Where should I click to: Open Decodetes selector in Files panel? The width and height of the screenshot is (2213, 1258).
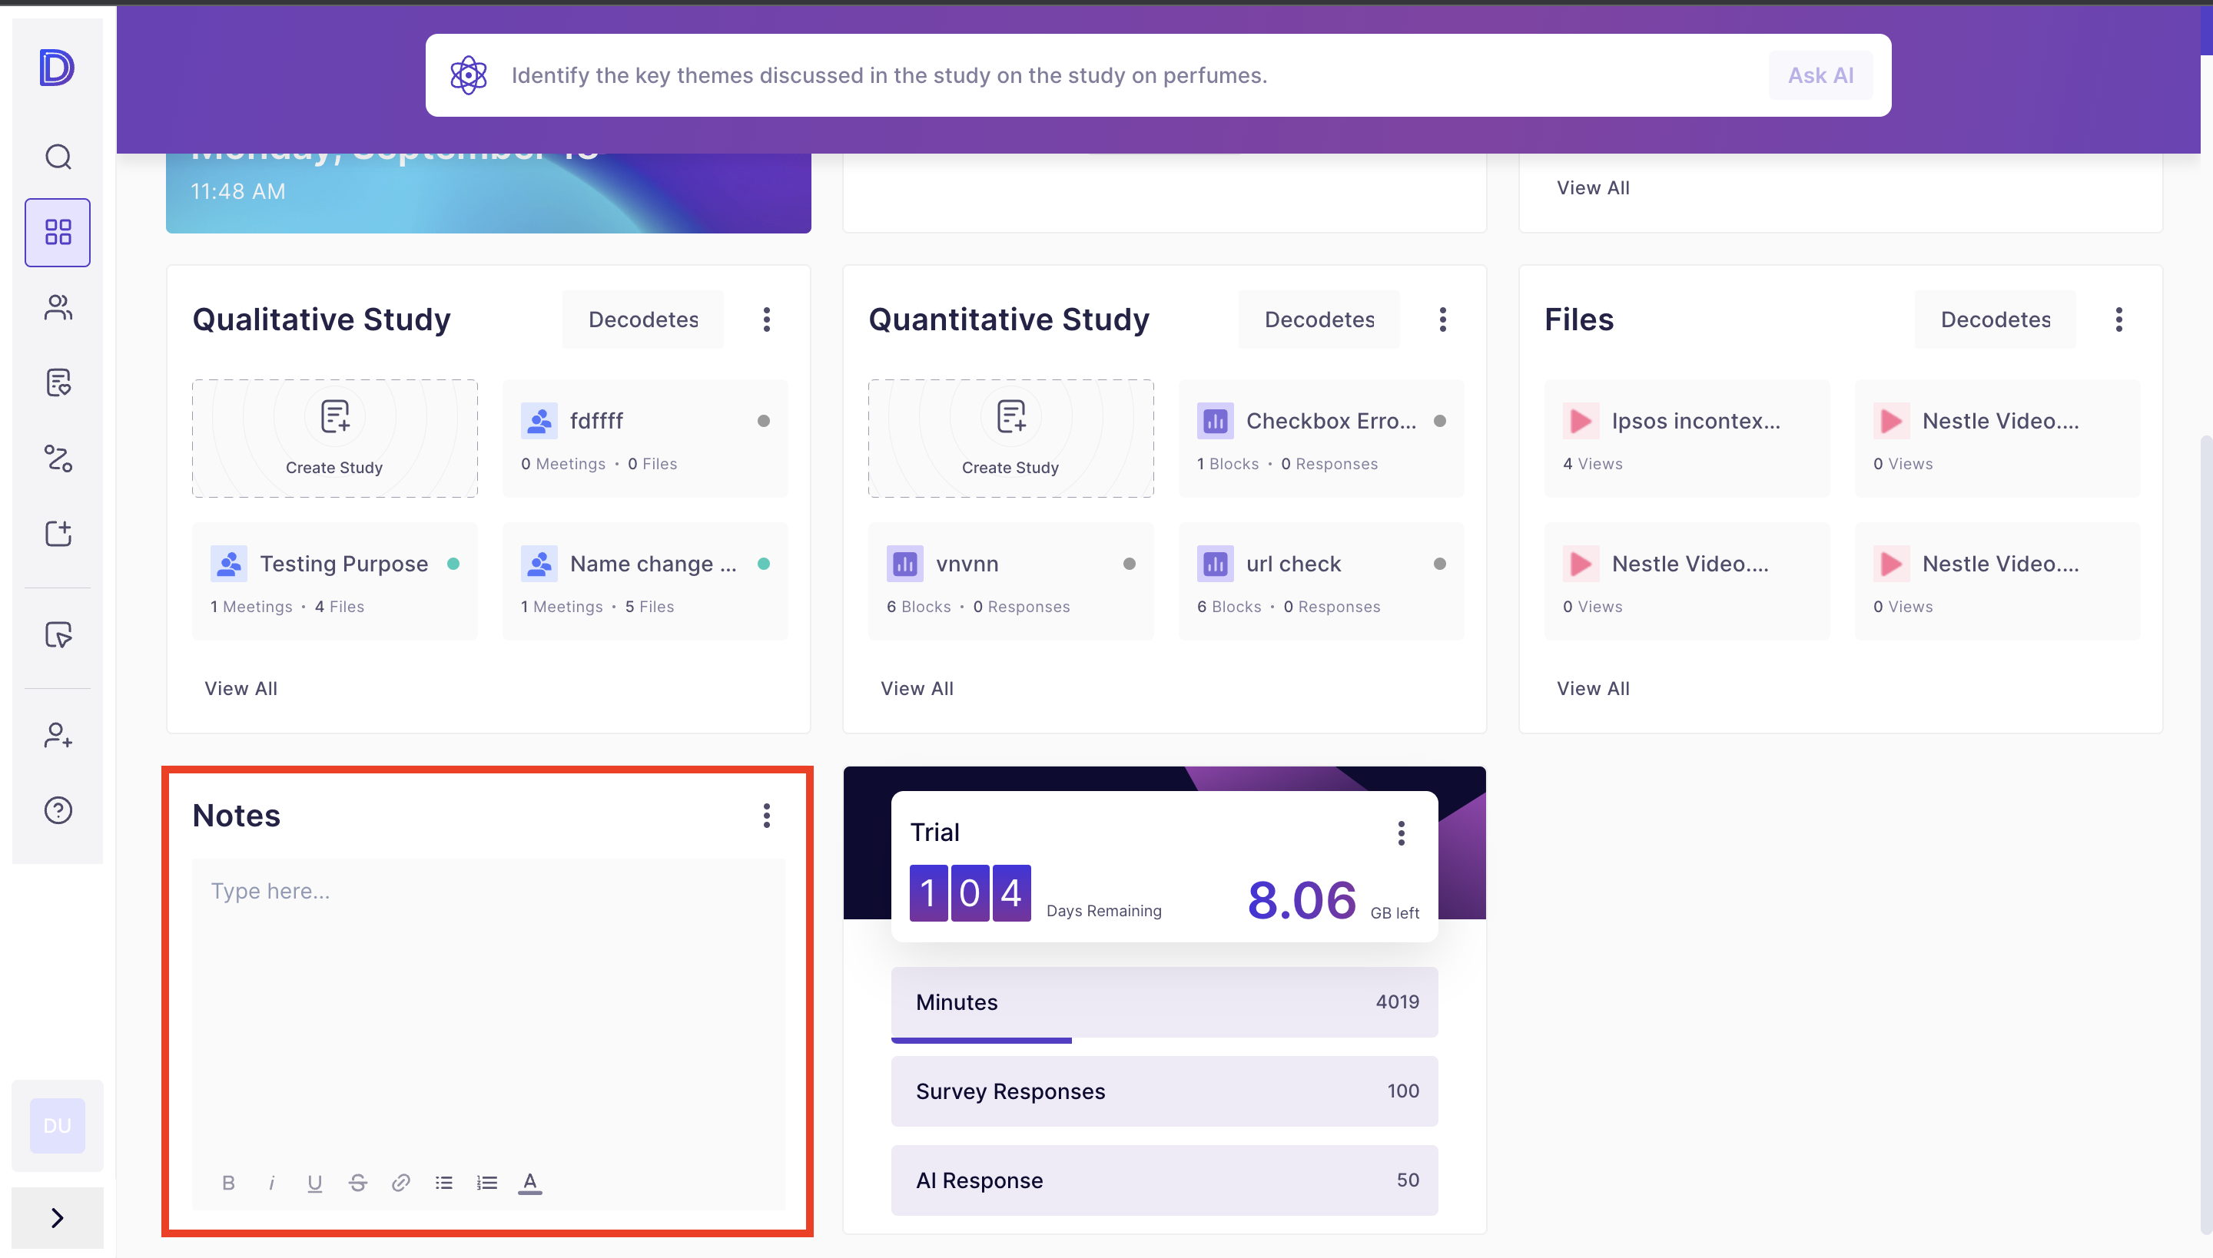1995,319
